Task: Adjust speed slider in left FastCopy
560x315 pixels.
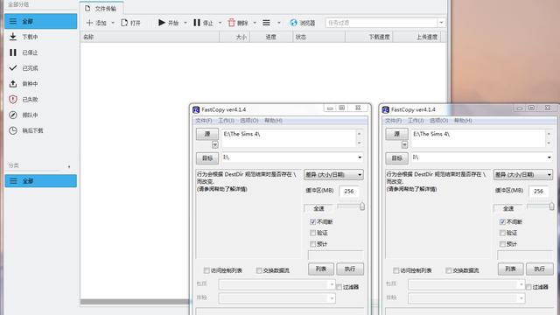Action: coord(361,206)
